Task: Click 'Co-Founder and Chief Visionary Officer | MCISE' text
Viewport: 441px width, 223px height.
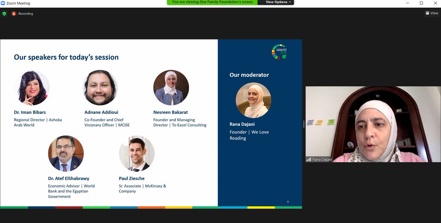Action: click(x=107, y=123)
